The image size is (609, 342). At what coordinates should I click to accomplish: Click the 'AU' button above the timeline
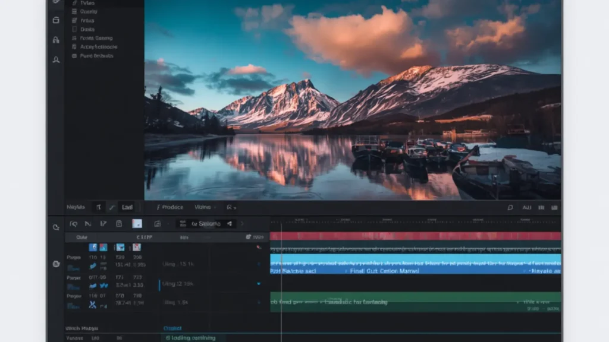(x=527, y=207)
